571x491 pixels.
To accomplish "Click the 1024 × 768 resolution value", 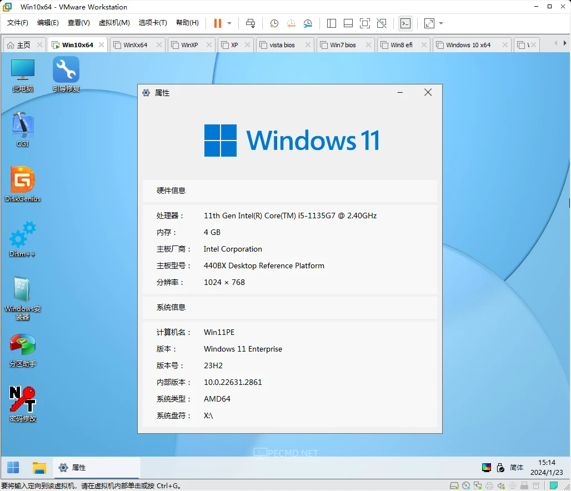I will point(224,282).
